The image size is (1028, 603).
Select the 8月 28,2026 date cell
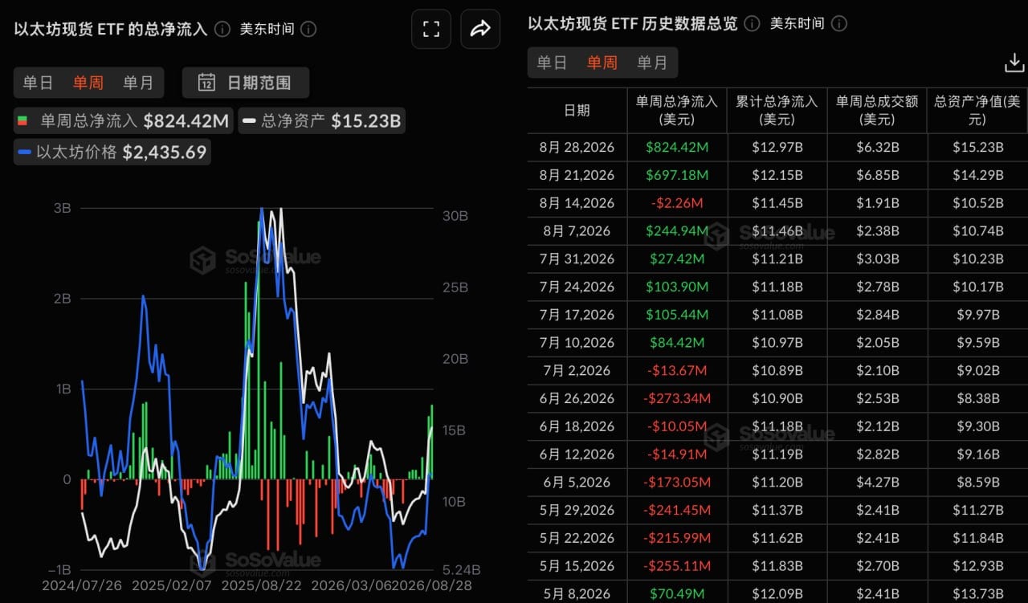(x=577, y=147)
